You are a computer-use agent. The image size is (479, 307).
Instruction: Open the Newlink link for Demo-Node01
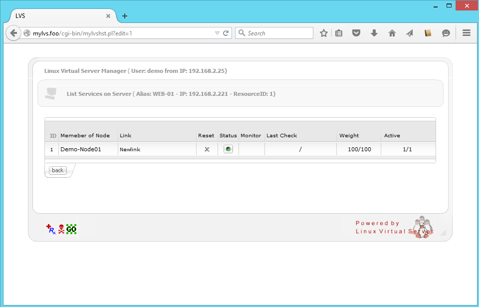coord(130,149)
